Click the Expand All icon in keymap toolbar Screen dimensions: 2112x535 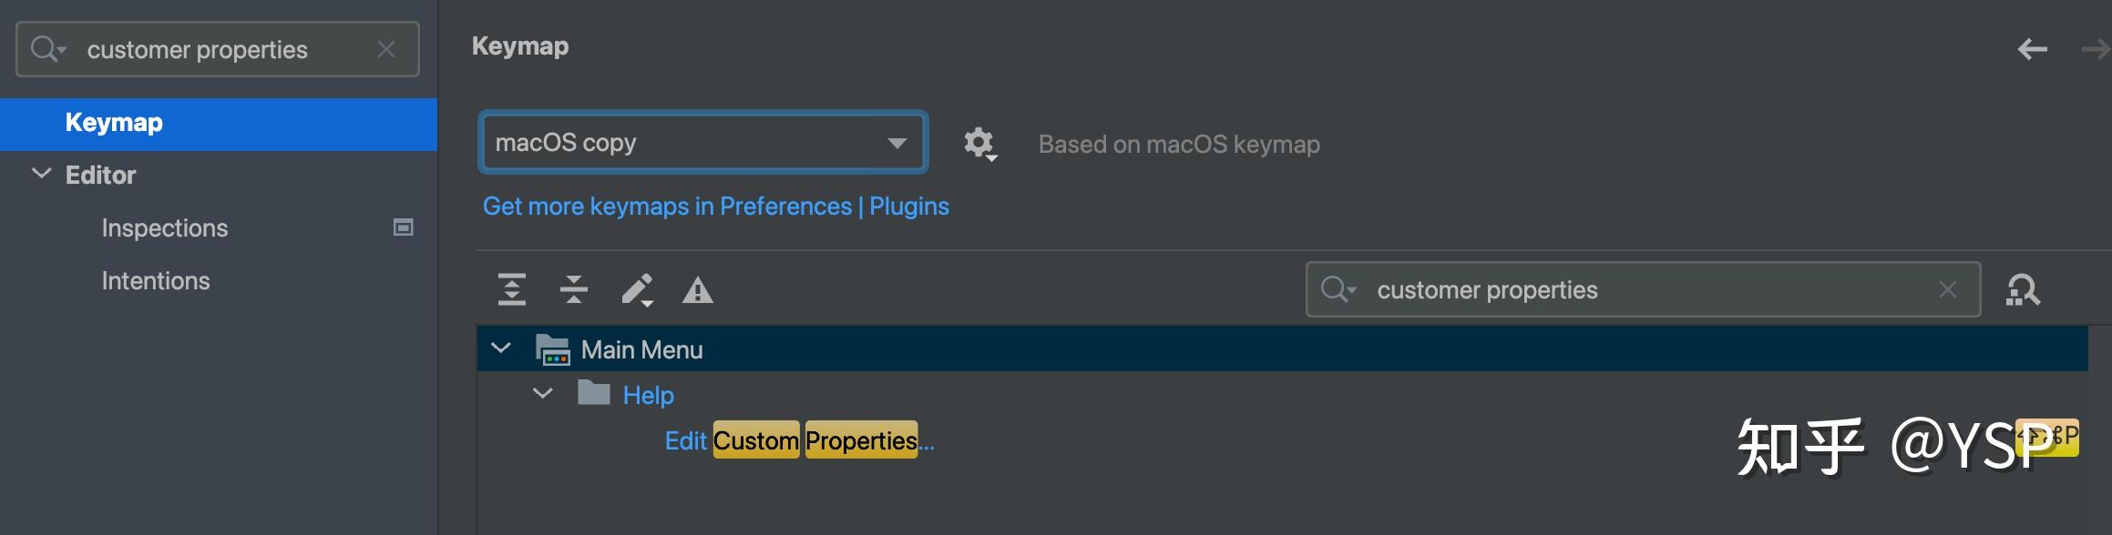(x=512, y=289)
